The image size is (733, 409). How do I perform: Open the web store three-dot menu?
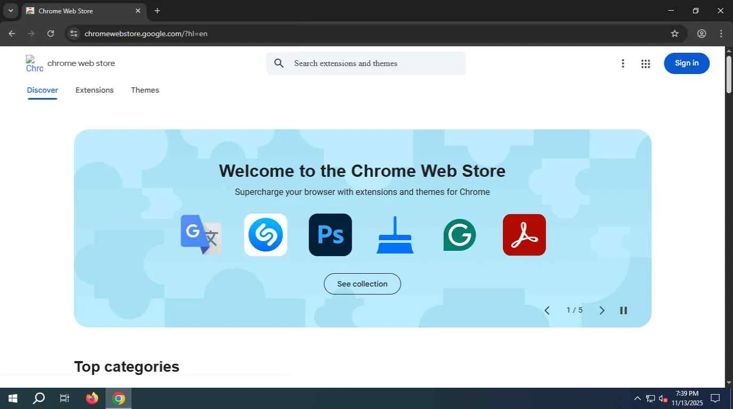(x=623, y=64)
